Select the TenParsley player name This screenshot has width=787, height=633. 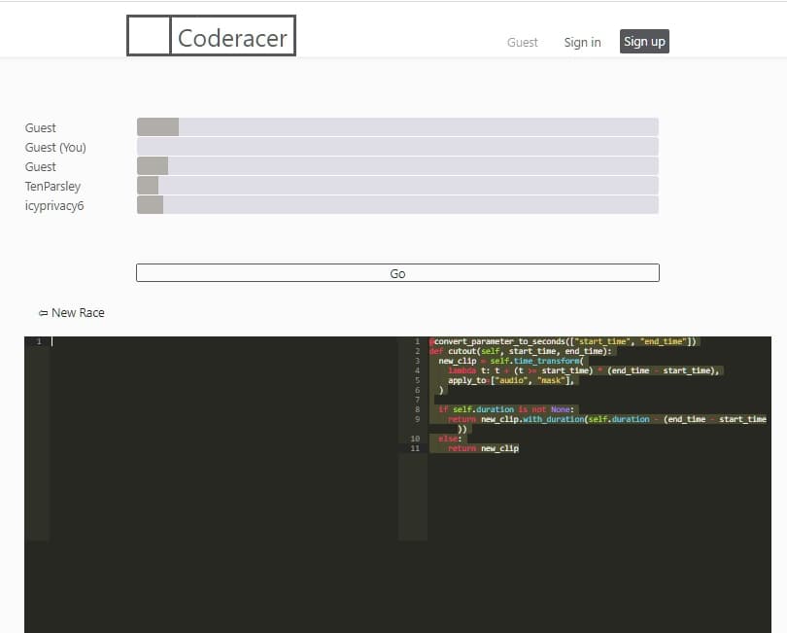point(52,187)
